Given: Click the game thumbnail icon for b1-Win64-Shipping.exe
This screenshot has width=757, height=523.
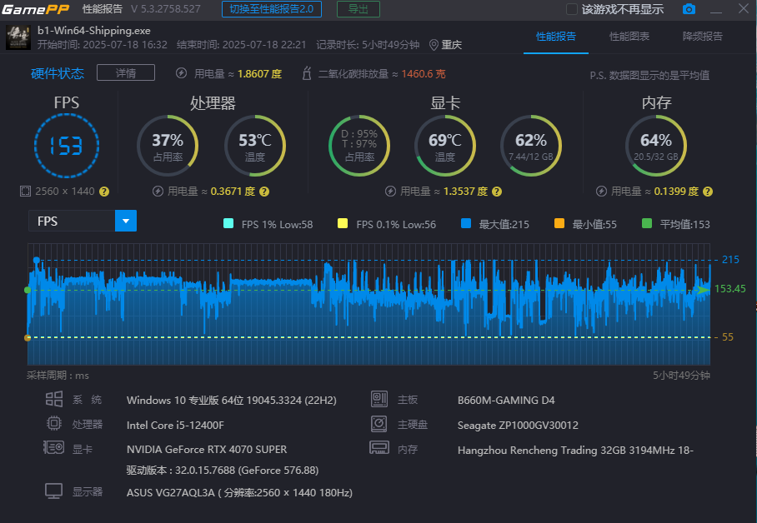Looking at the screenshot, I should 18,37.
